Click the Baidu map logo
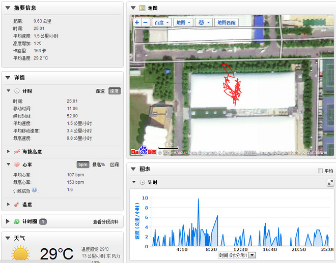The height and width of the screenshot is (263, 336). point(139,151)
